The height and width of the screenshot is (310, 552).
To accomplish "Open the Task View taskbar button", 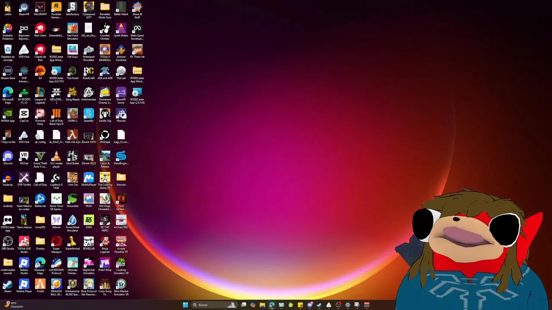I will (x=243, y=305).
